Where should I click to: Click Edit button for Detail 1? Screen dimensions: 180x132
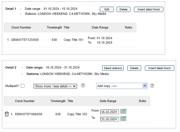tap(107, 9)
